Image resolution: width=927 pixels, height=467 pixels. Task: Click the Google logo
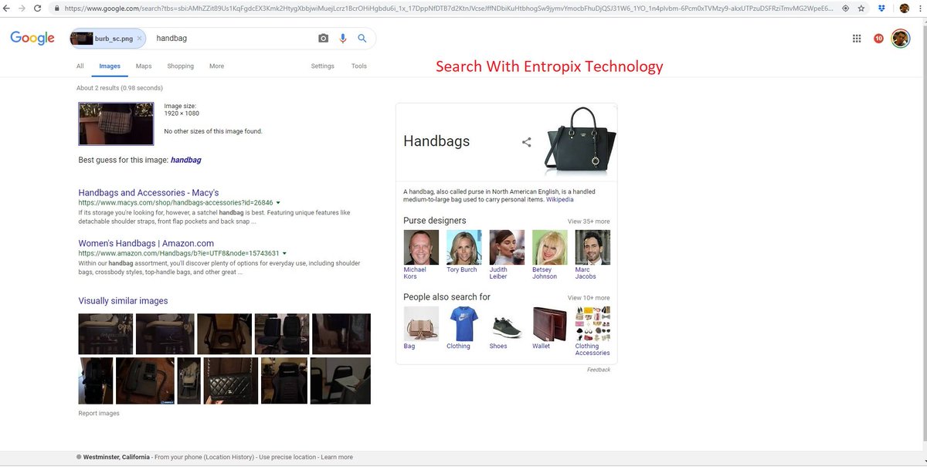pyautogui.click(x=32, y=39)
